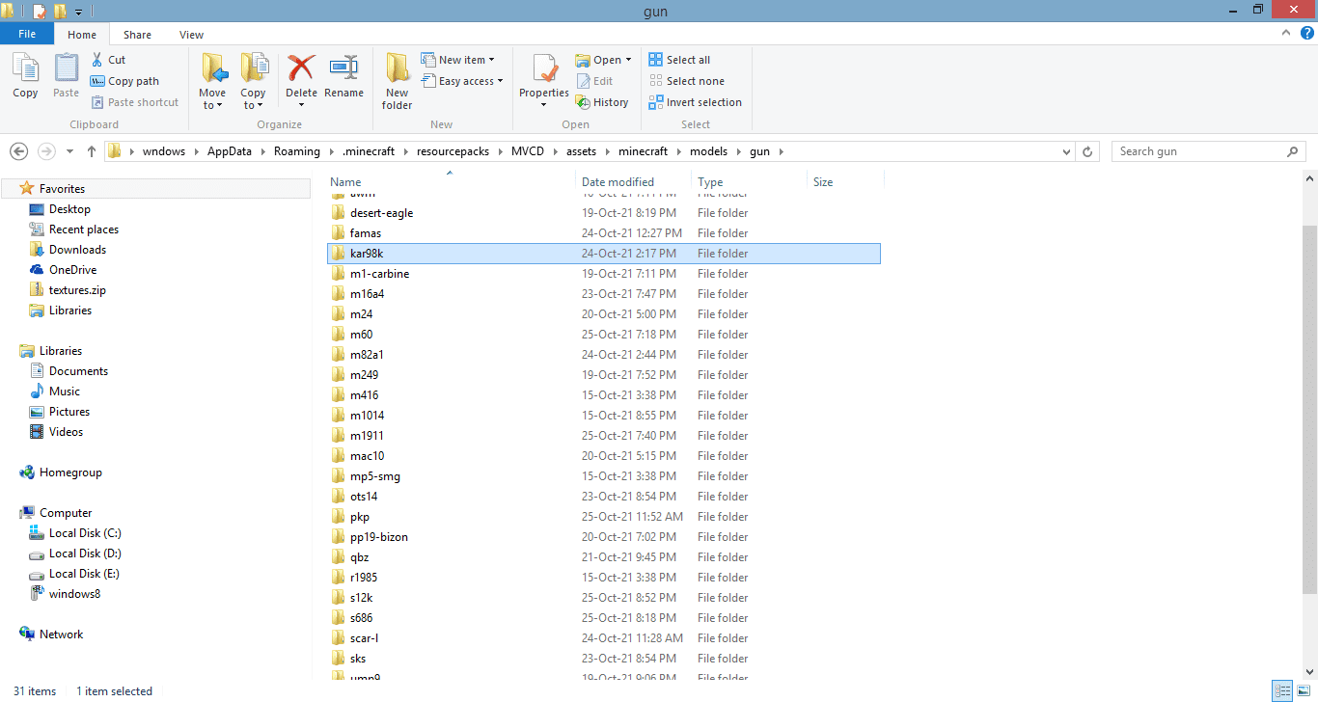Click Select all in ribbon
Viewport: 1318px width, 702px height.
tap(679, 60)
